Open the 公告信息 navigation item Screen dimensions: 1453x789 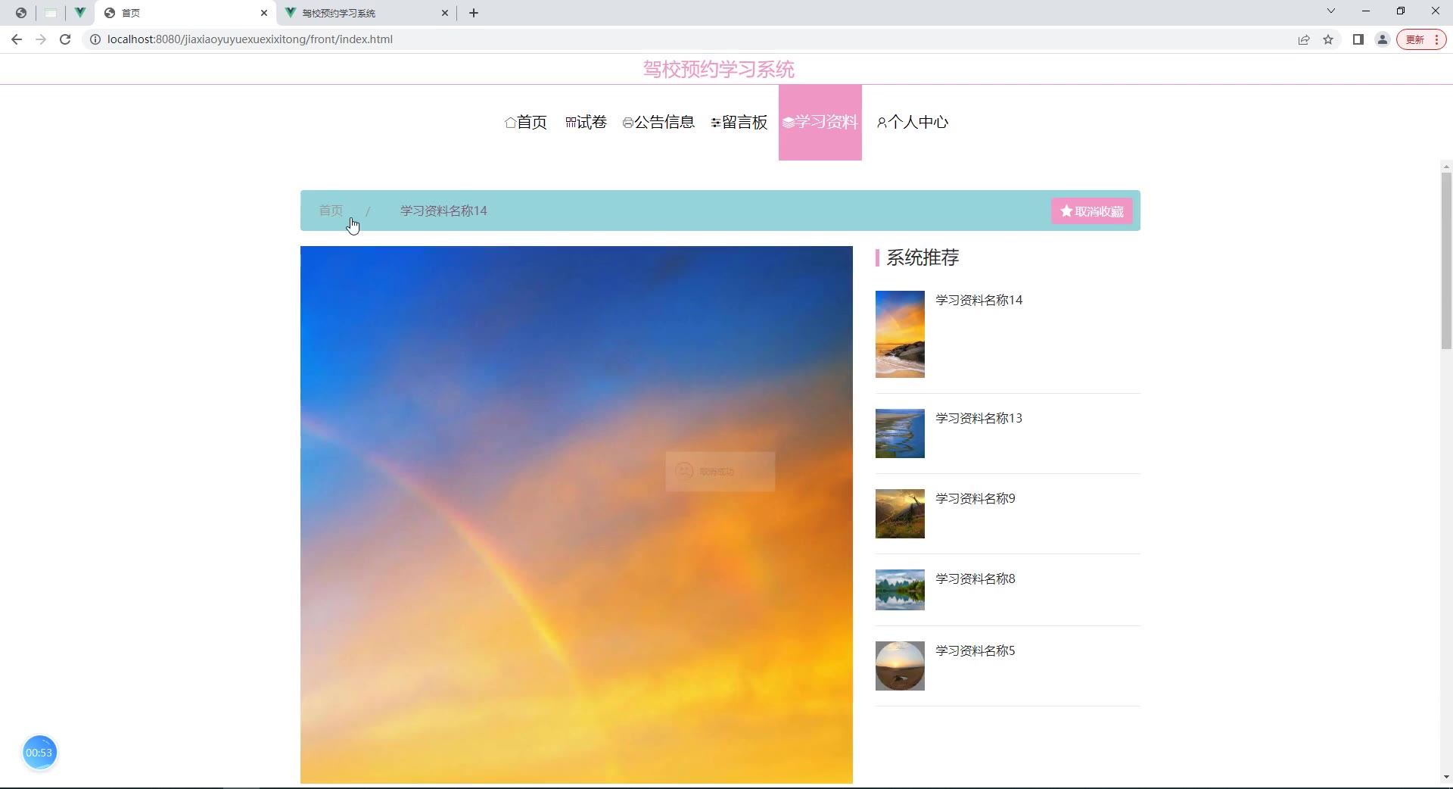(658, 122)
